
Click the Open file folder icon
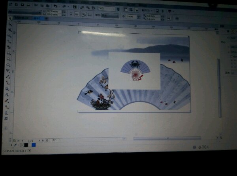click(x=16, y=4)
